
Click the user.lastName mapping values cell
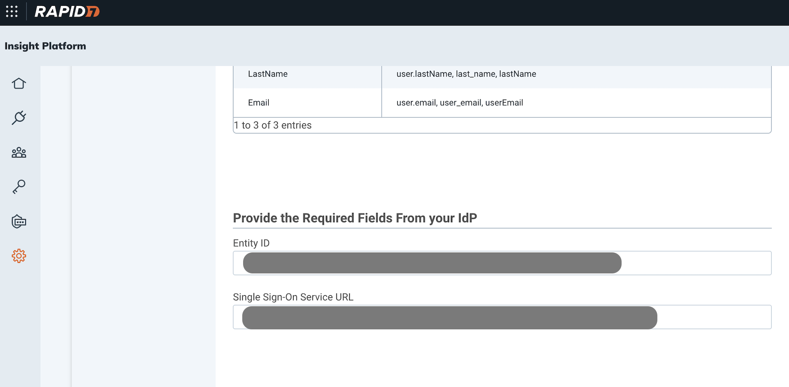[466, 74]
